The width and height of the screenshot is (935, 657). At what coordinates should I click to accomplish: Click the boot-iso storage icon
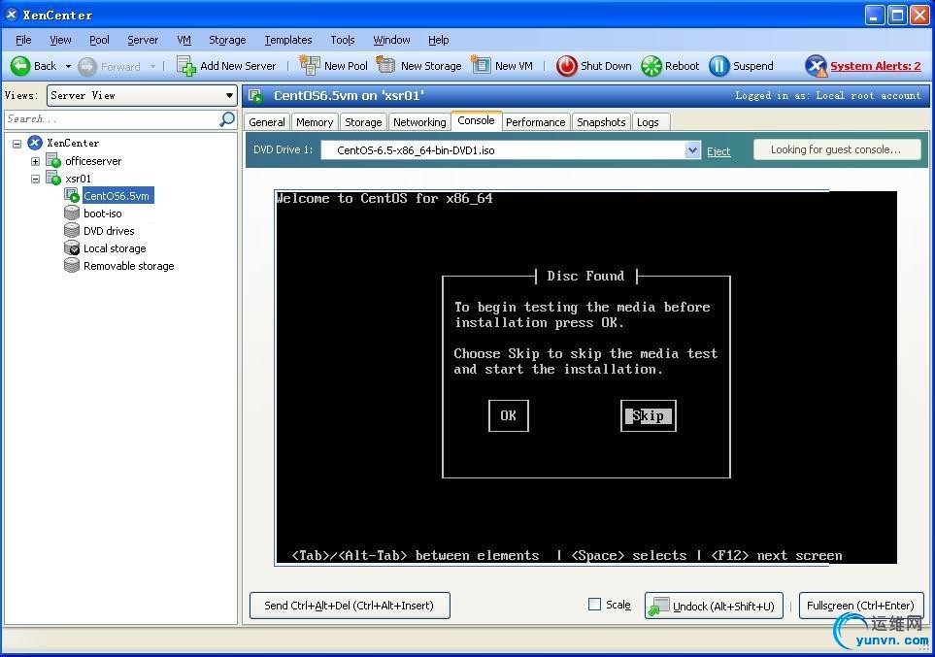pos(72,213)
